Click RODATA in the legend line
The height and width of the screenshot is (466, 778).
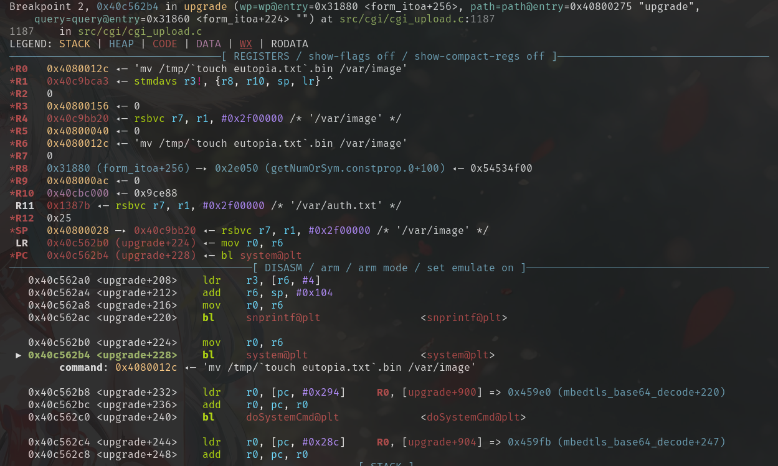[x=290, y=44]
